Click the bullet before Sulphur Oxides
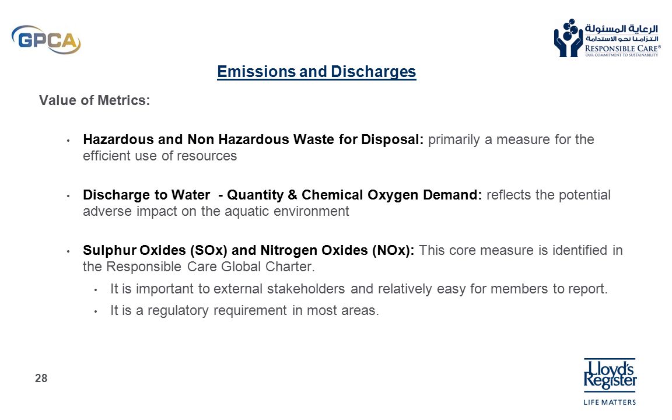 [x=68, y=251]
